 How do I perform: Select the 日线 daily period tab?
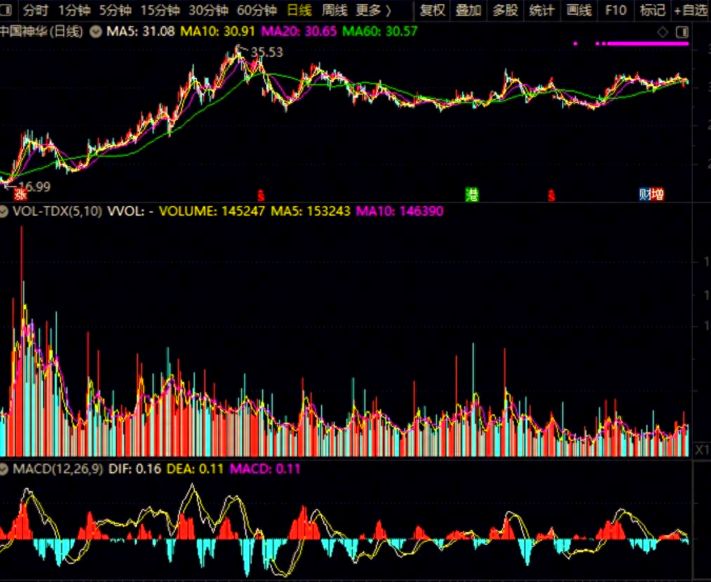(x=299, y=10)
